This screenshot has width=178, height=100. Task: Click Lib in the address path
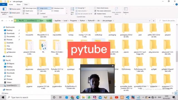98,21
